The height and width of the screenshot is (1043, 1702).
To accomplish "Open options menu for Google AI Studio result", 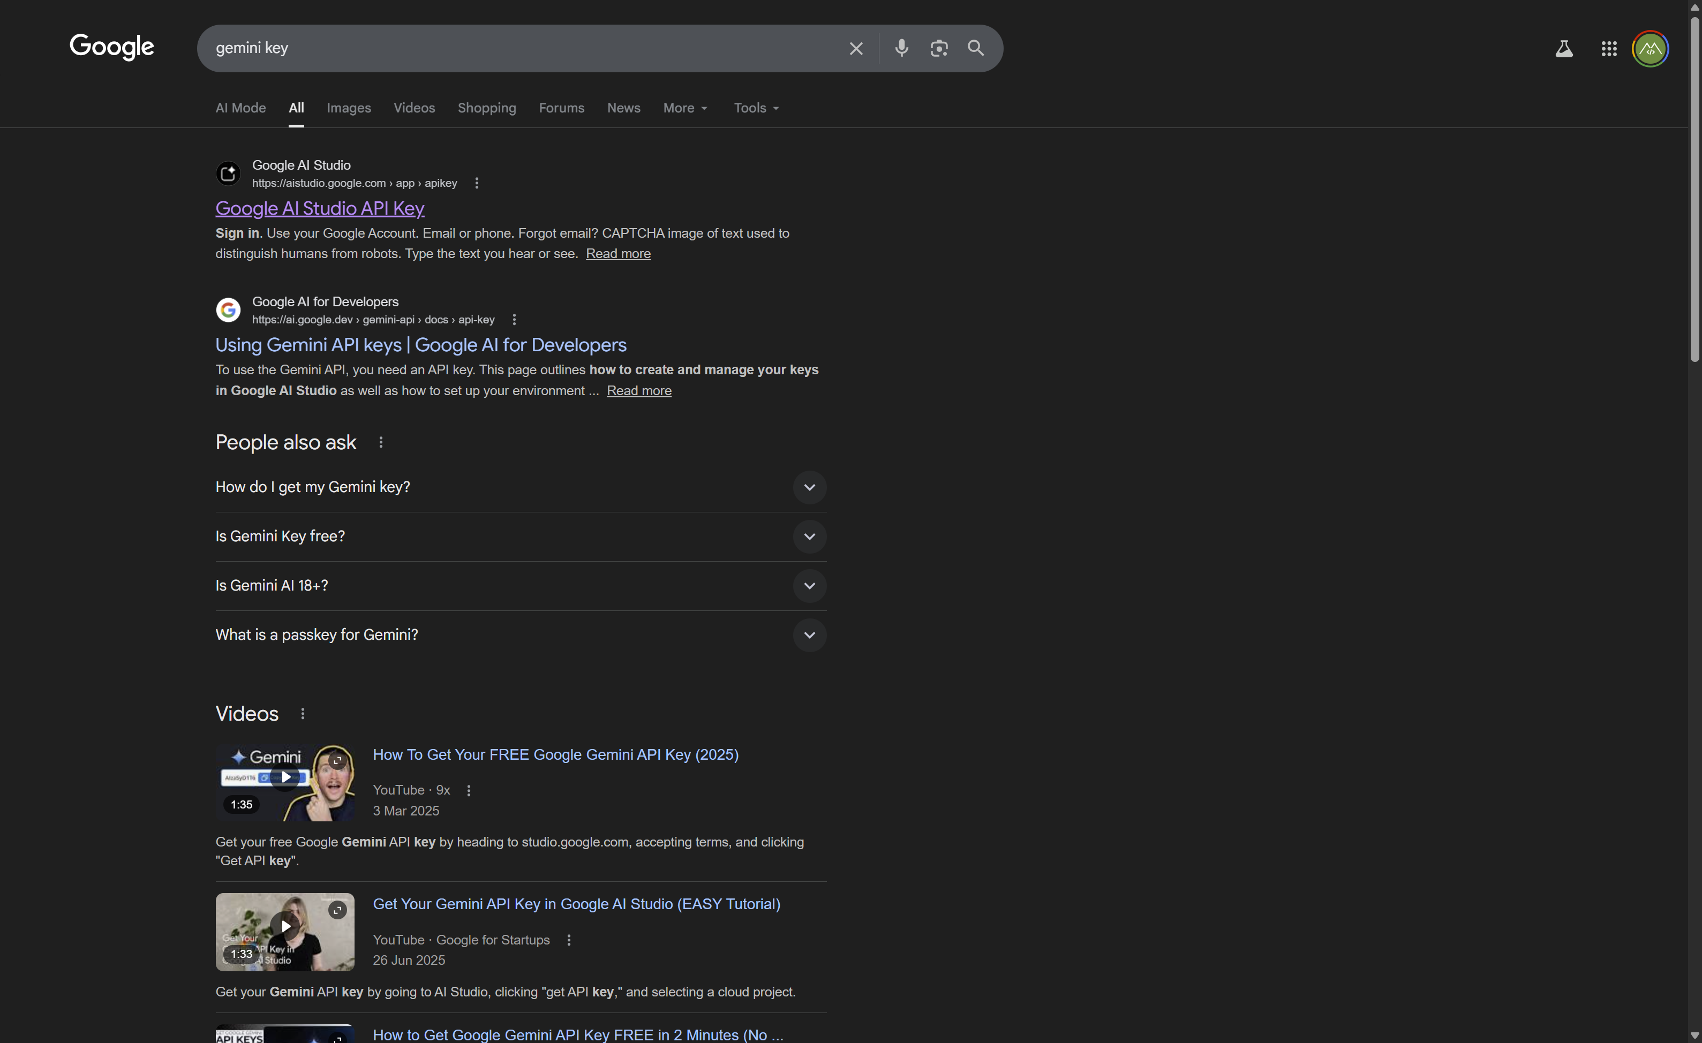I will click(x=477, y=183).
